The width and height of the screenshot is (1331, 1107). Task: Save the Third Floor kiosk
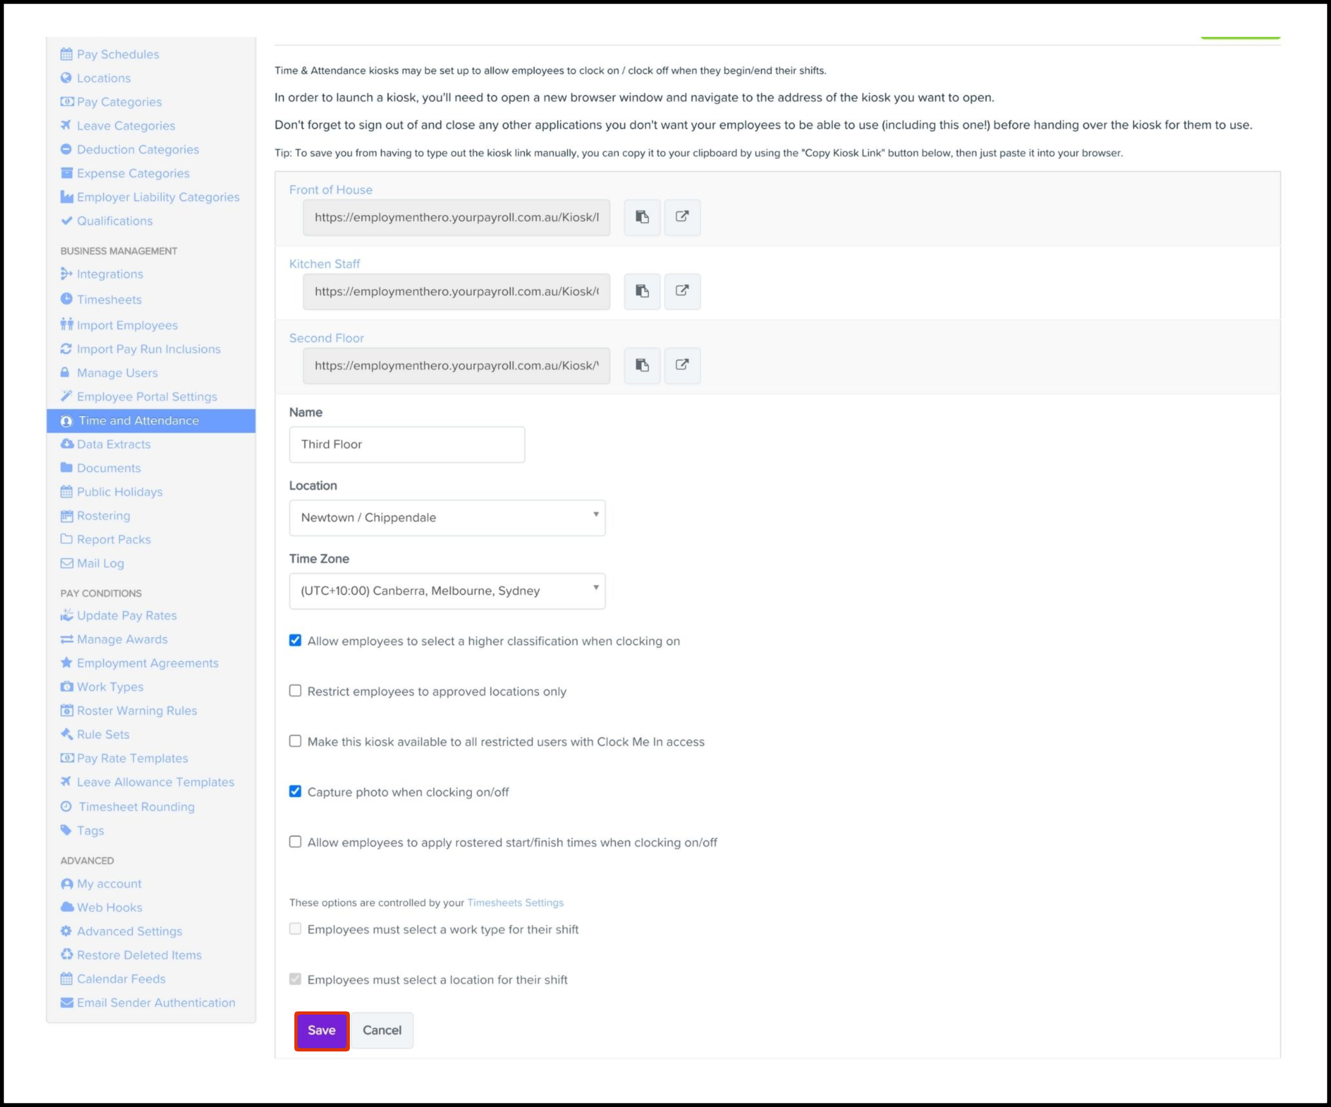pyautogui.click(x=321, y=1030)
